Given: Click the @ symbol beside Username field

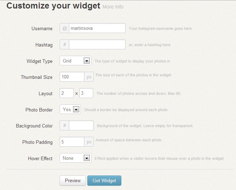Looking at the screenshot, I should point(65,28).
